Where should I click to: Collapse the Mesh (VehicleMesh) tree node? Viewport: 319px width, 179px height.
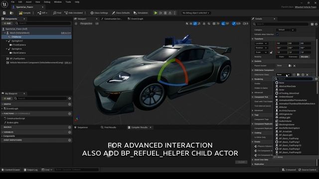point(5,33)
